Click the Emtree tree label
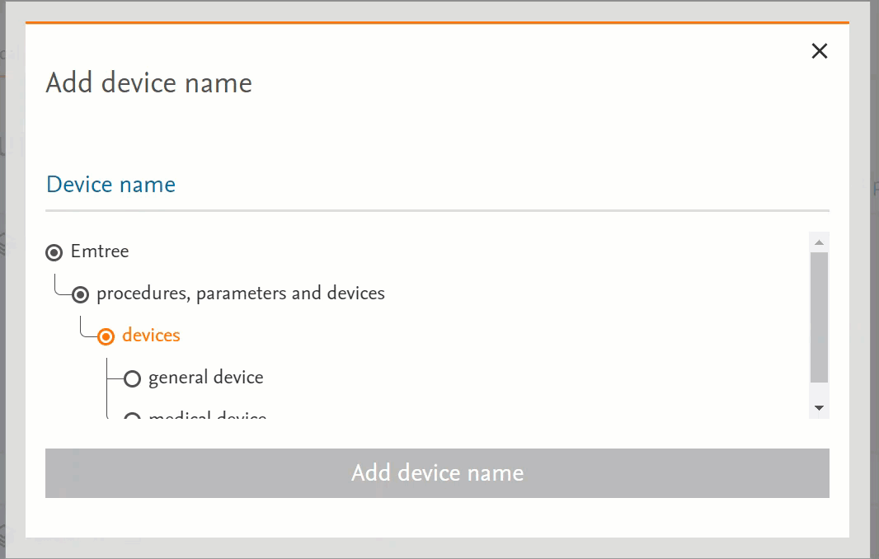The height and width of the screenshot is (559, 879). 100,251
